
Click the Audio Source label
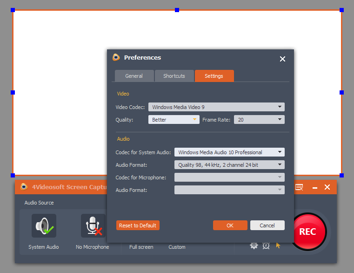39,203
